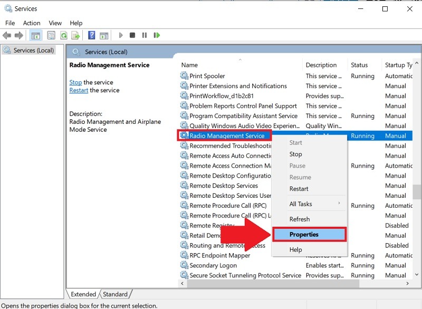Image resolution: width=422 pixels, height=309 pixels.
Task: Open the Action menu
Action: (x=32, y=23)
